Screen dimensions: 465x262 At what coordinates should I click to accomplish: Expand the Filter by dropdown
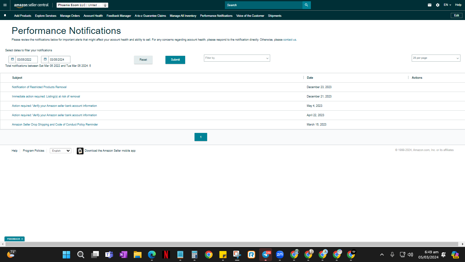pyautogui.click(x=237, y=58)
